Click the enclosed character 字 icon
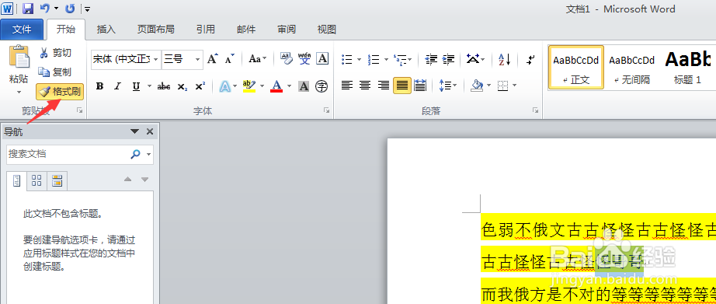 322,86
